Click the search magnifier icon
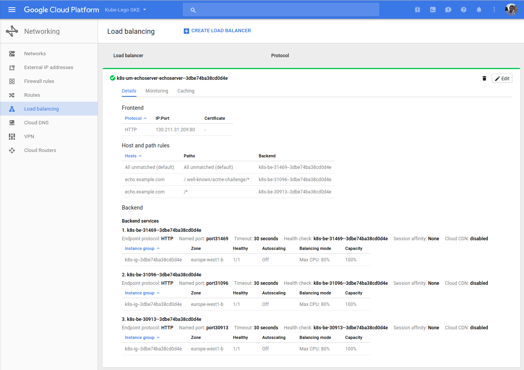 (x=193, y=10)
